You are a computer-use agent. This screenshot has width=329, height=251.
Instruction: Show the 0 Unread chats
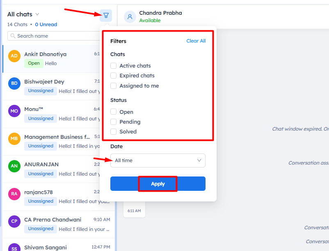(x=46, y=25)
